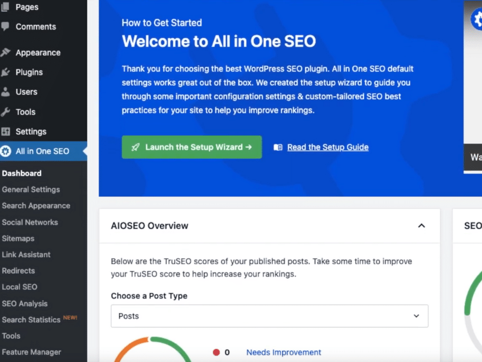This screenshot has height=362, width=482.
Task: Navigate to Search Statistics
Action: click(31, 320)
